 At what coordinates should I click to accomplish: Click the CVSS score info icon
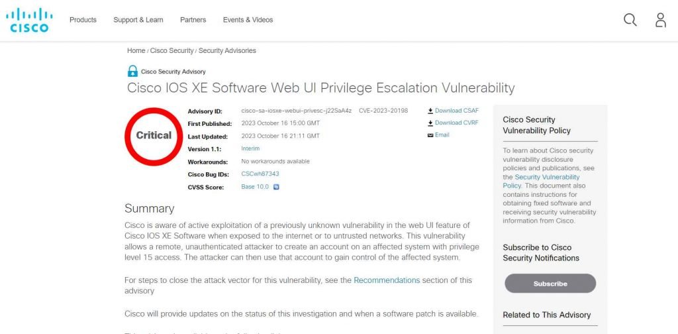[x=276, y=187]
